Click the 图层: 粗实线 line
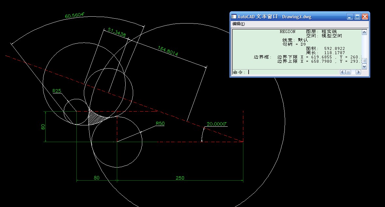 pyautogui.click(x=321, y=32)
